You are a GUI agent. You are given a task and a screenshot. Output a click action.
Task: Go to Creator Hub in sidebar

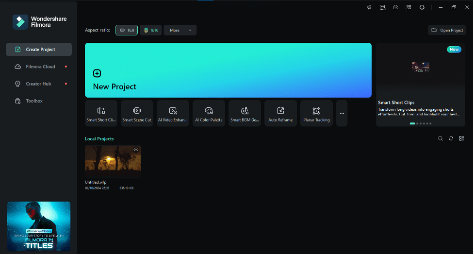coord(39,84)
